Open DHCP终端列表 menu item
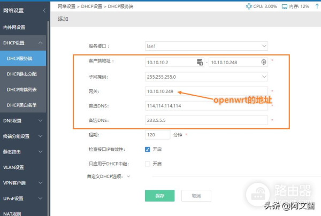The height and width of the screenshot is (216, 321). pos(23,89)
